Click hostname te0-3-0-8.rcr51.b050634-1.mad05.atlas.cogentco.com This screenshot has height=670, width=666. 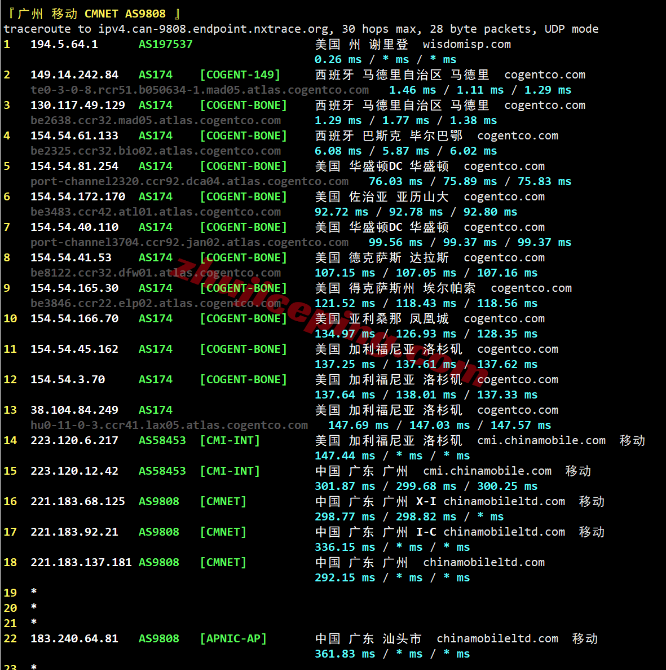(x=200, y=90)
